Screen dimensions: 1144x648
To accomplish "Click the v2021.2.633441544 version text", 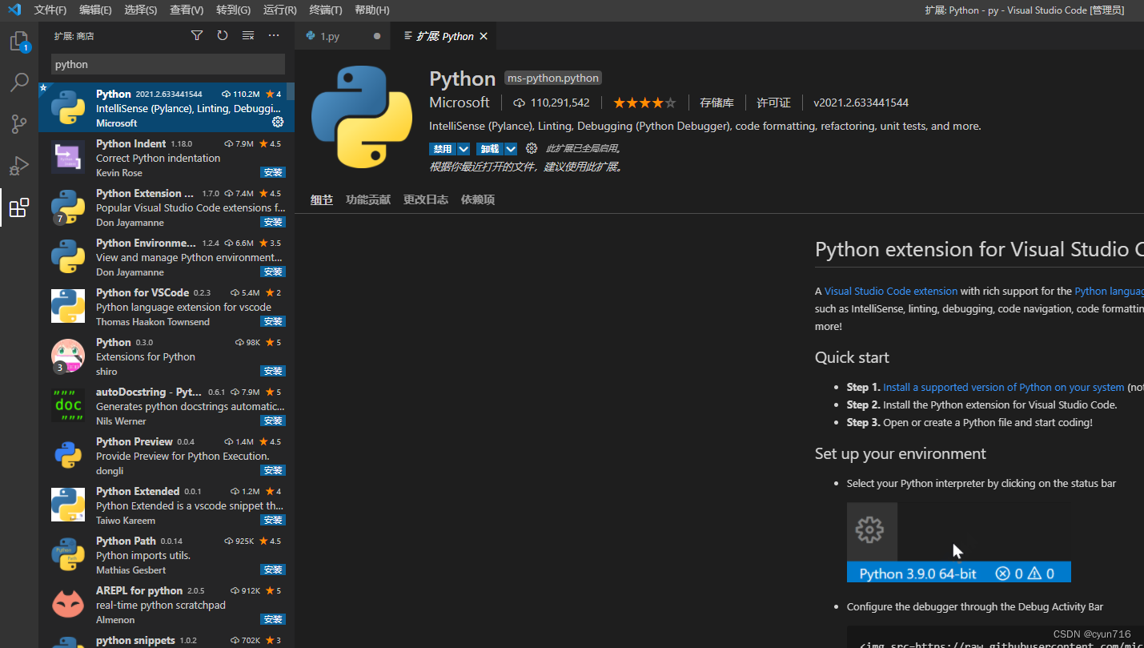I will [x=861, y=103].
